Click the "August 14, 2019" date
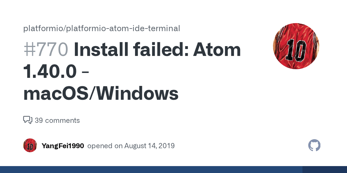 149,146
